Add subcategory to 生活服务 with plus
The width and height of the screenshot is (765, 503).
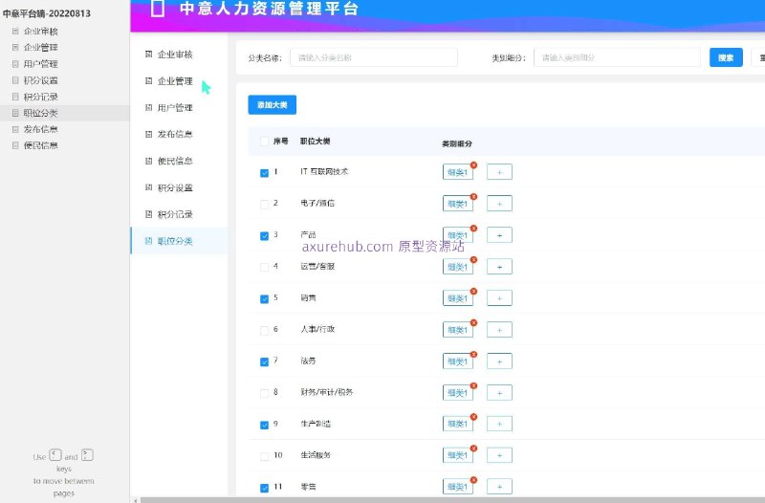(x=499, y=456)
